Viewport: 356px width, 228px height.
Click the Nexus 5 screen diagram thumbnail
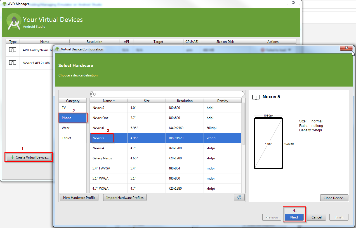pos(268,143)
